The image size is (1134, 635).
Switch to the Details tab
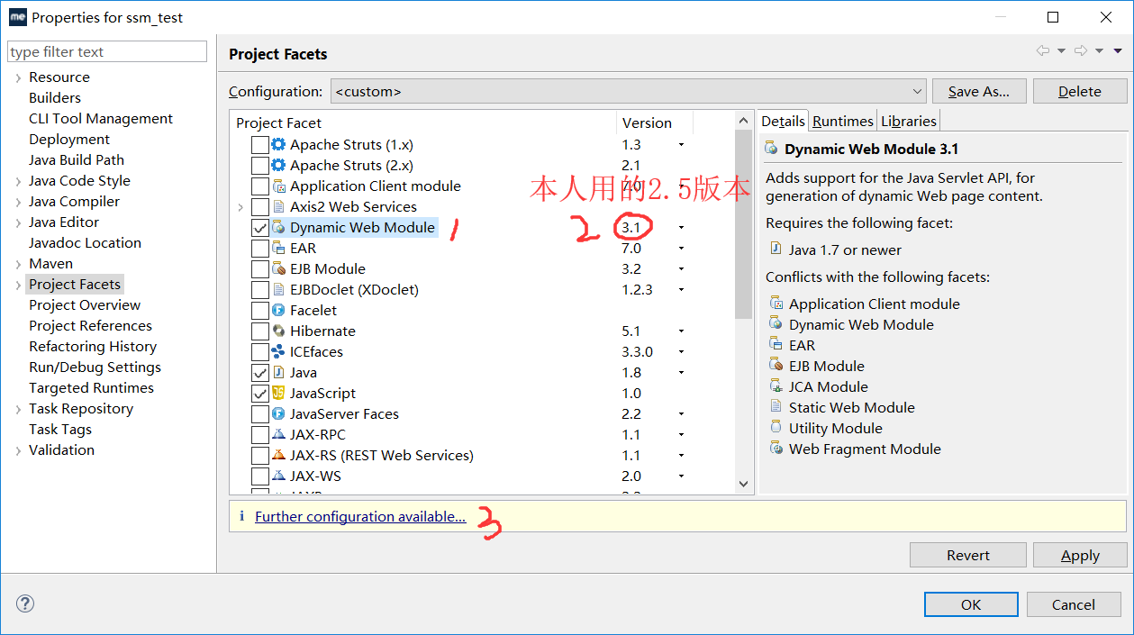click(x=783, y=121)
